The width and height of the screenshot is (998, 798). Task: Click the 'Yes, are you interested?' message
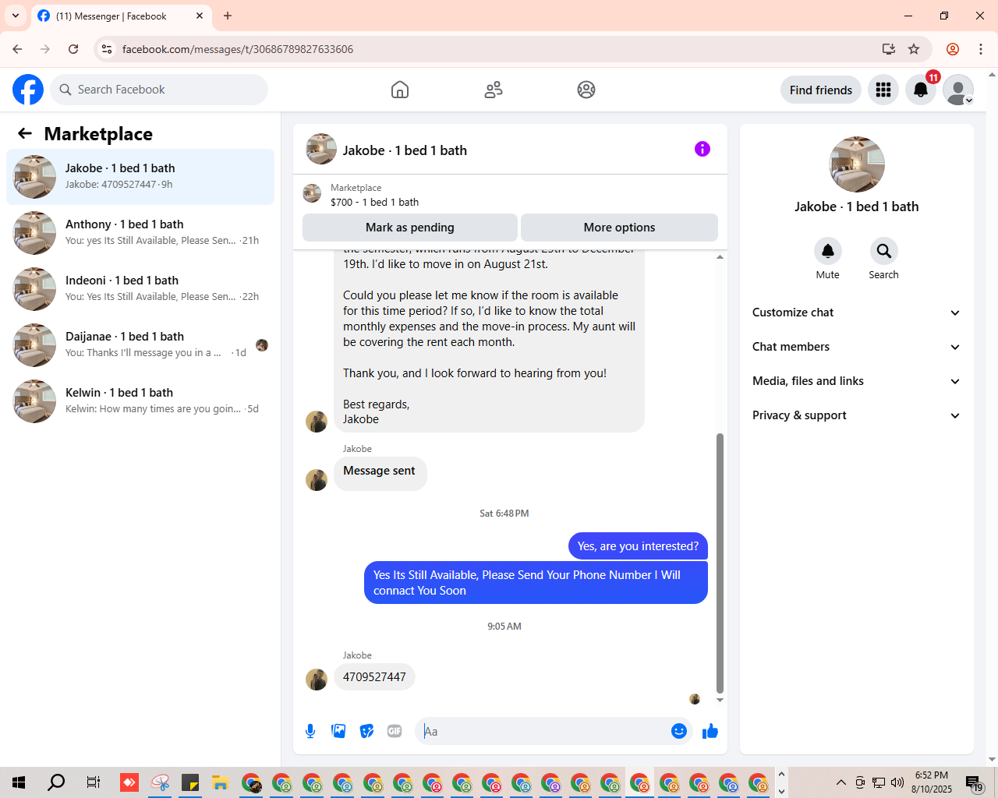point(638,546)
